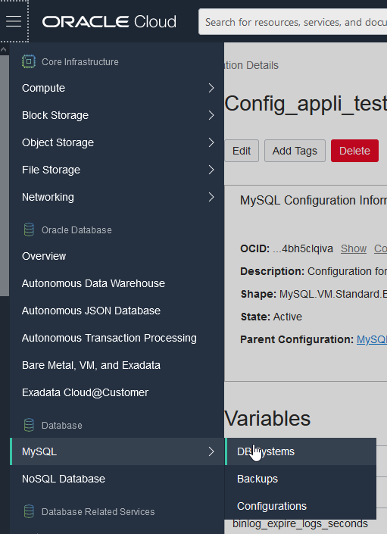This screenshot has height=534, width=387.
Task: Open Autonomous Transaction Processing
Action: click(x=117, y=338)
